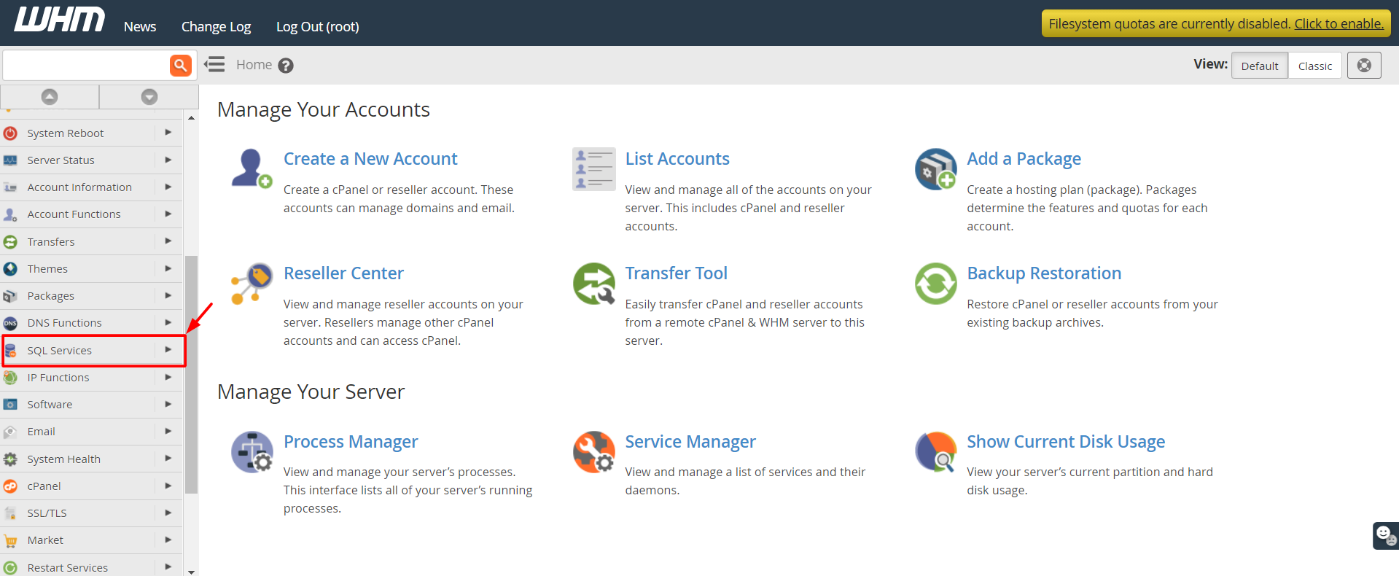Viewport: 1399px width, 576px height.
Task: Expand Packages submenu arrow
Action: tap(168, 295)
